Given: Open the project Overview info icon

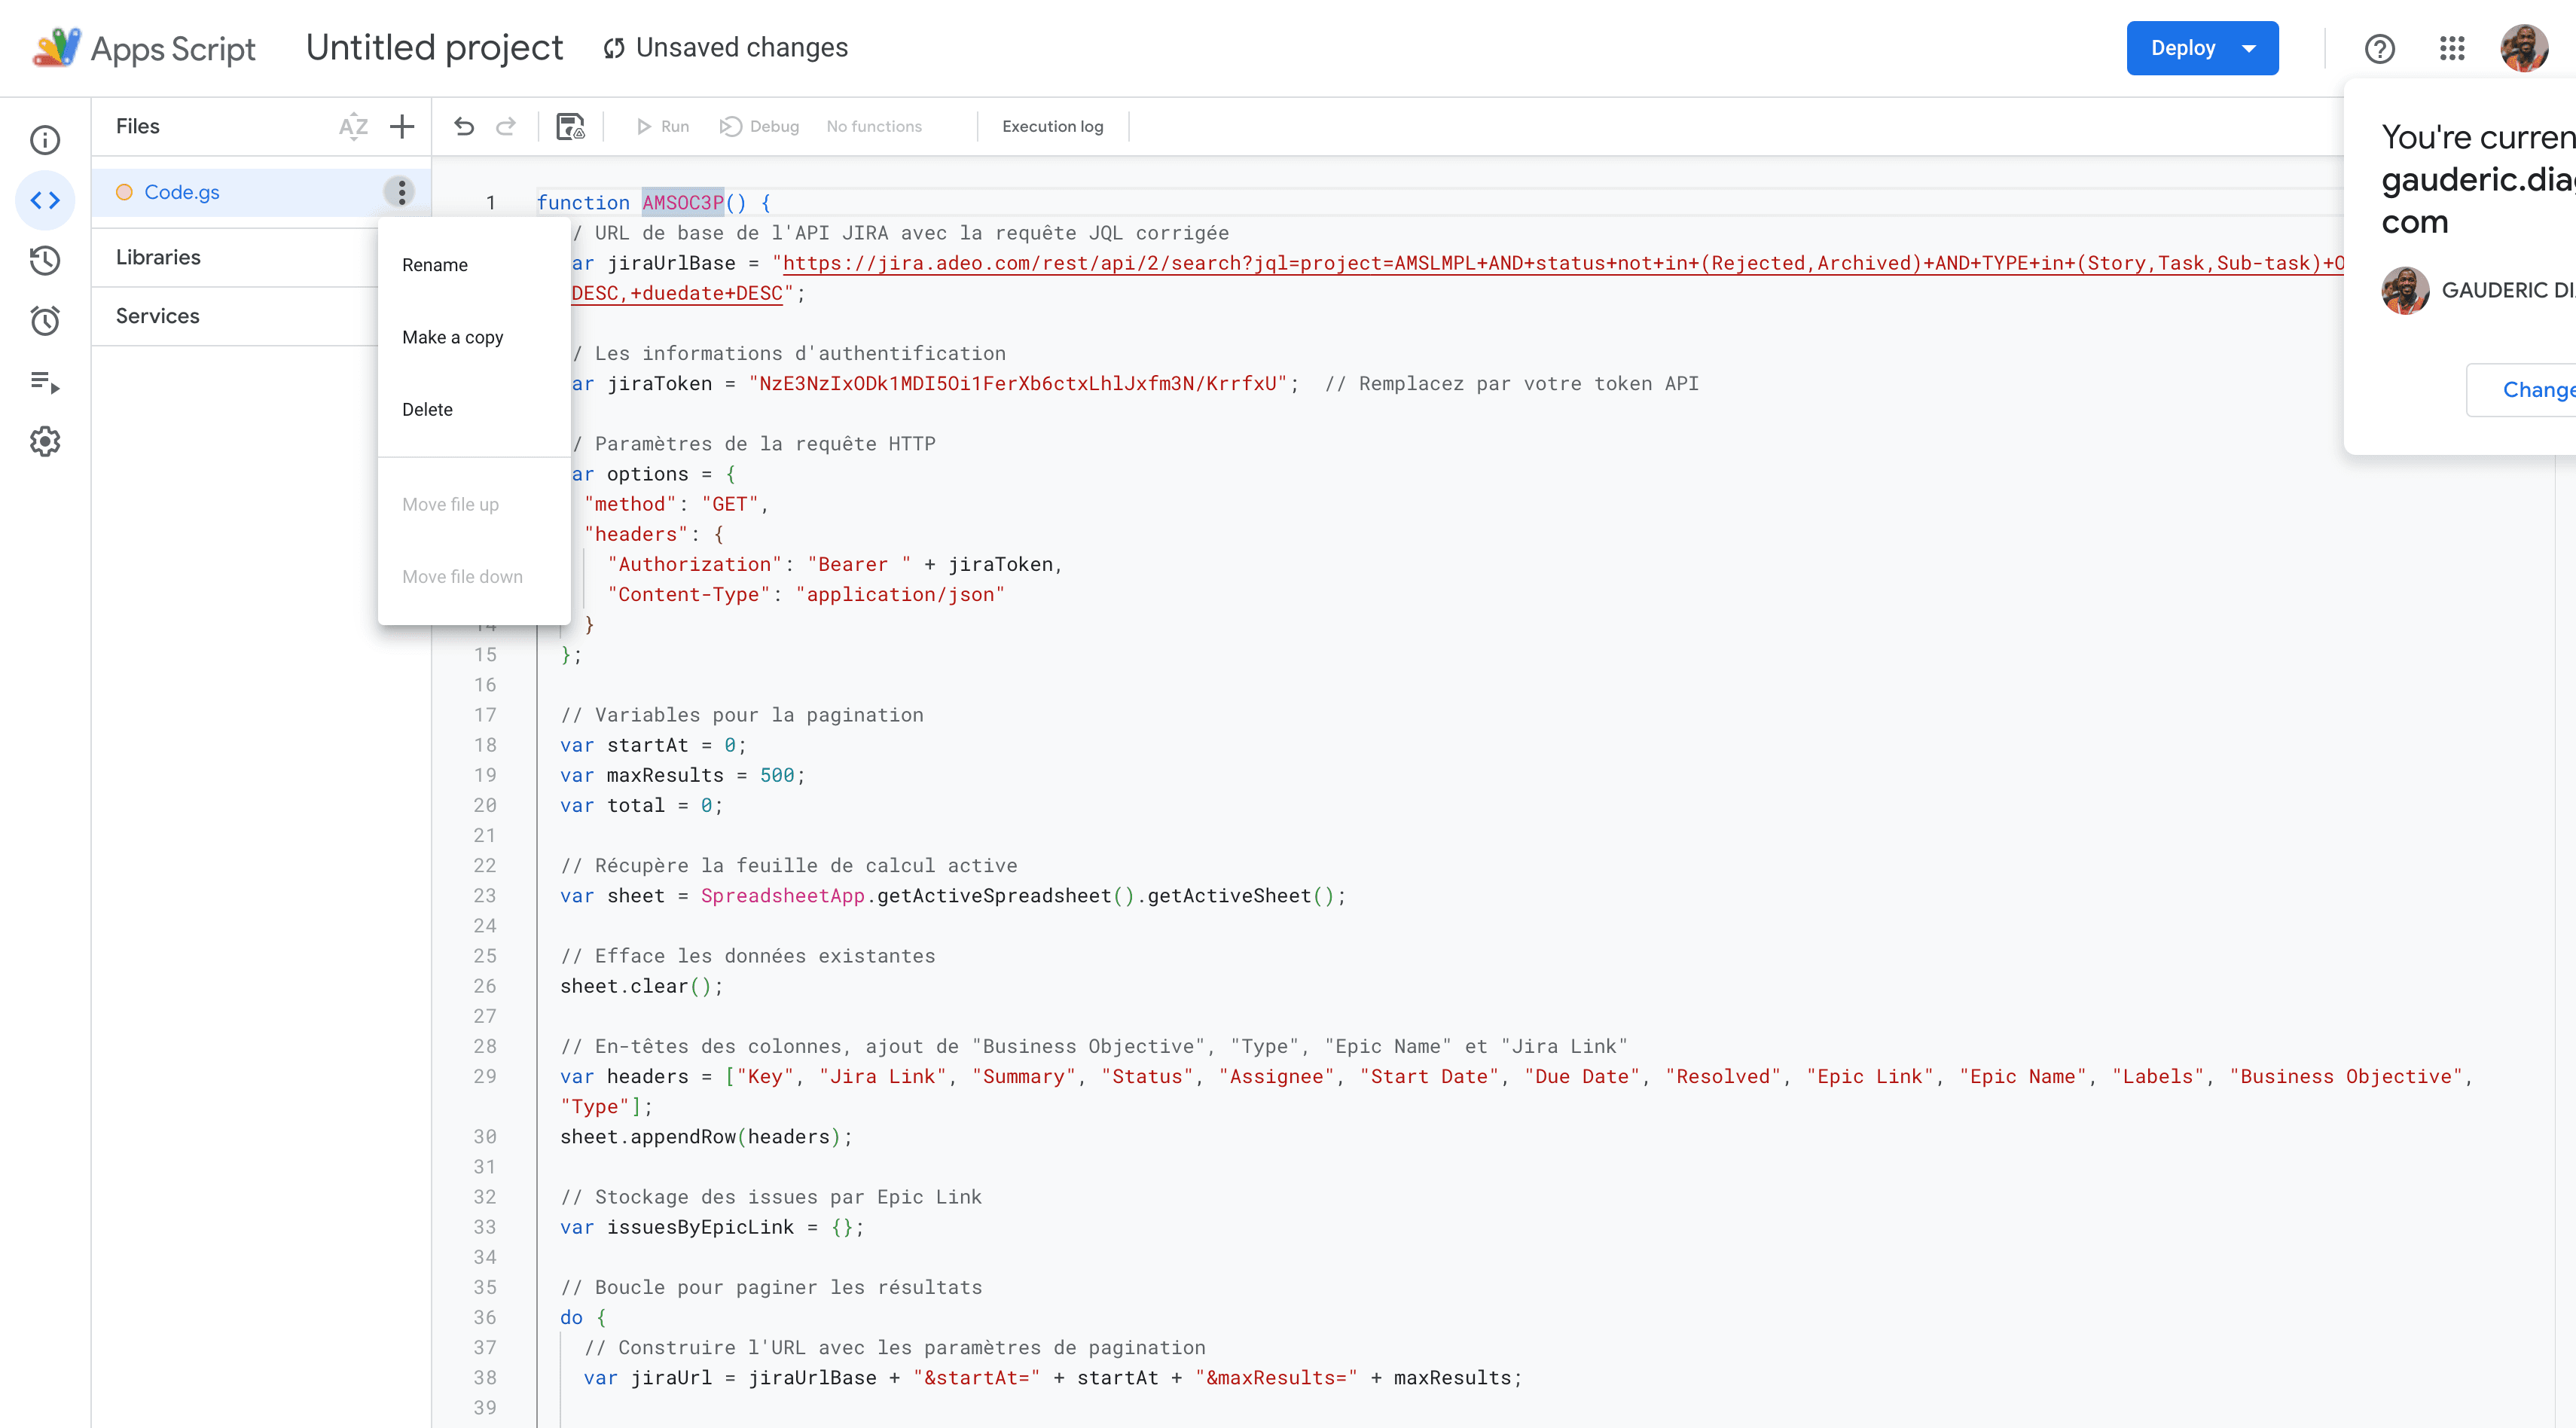Looking at the screenshot, I should click(x=45, y=140).
